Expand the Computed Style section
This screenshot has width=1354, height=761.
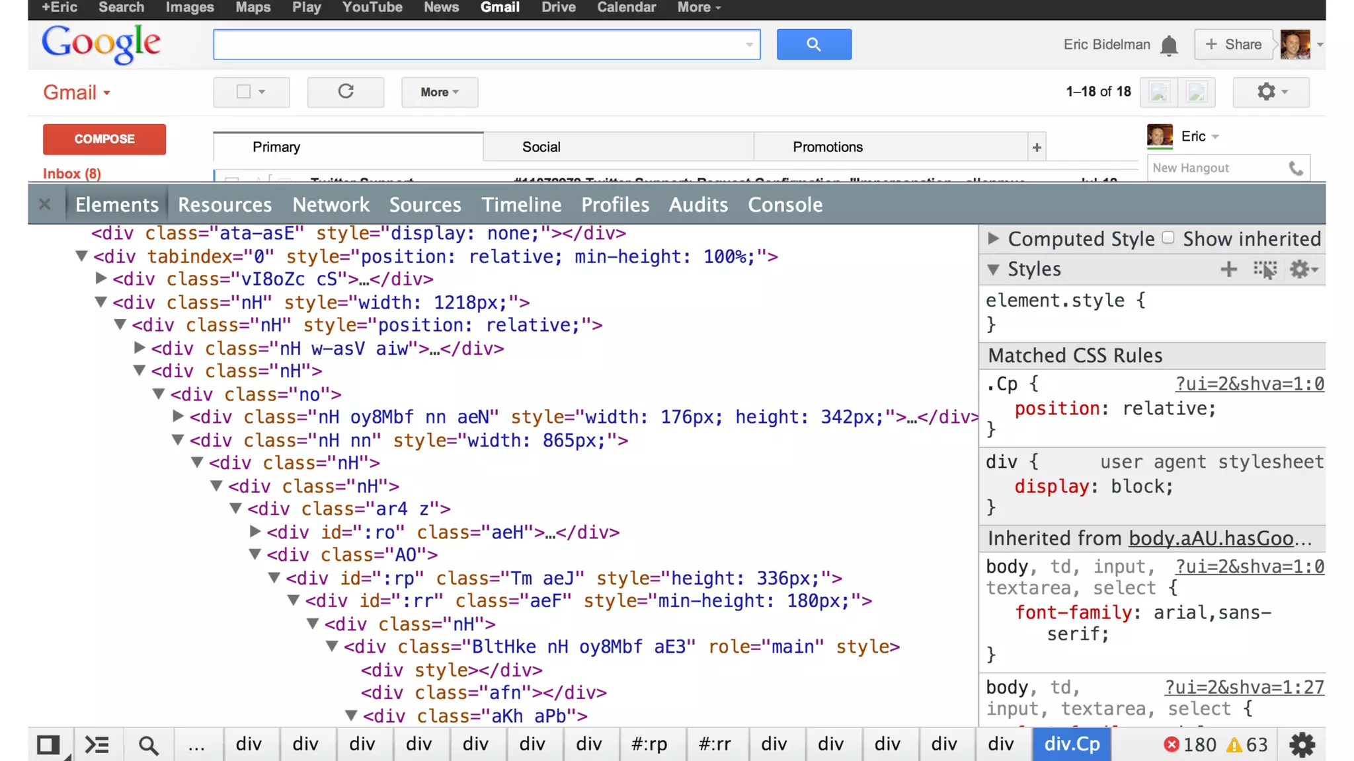click(x=993, y=238)
